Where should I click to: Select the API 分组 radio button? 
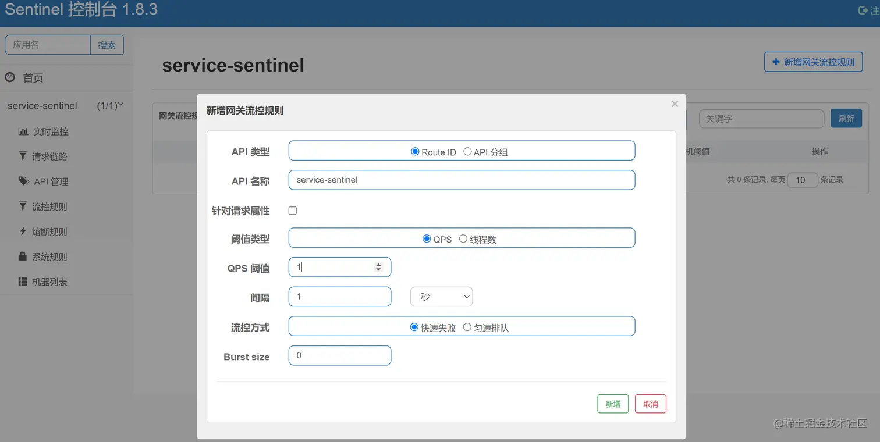[x=467, y=151]
